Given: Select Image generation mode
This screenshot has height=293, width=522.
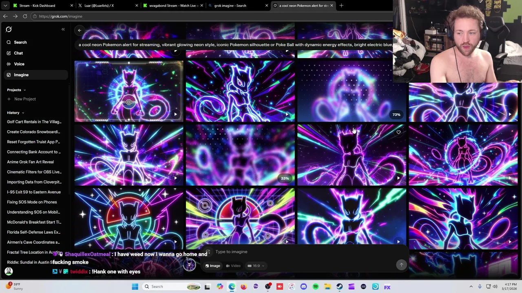Looking at the screenshot, I should (x=212, y=266).
